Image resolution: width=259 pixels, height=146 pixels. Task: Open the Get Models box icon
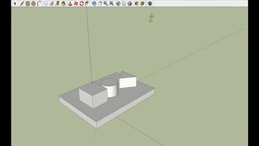point(136,4)
